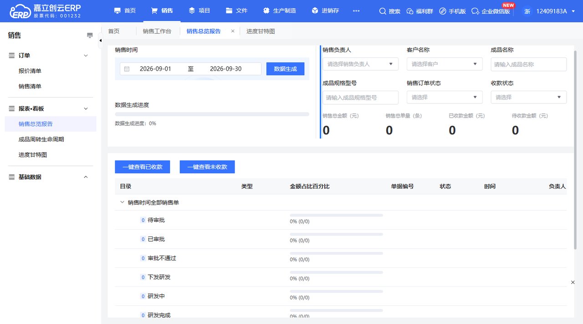Click the monitor icon beside 销售 heading

point(90,36)
